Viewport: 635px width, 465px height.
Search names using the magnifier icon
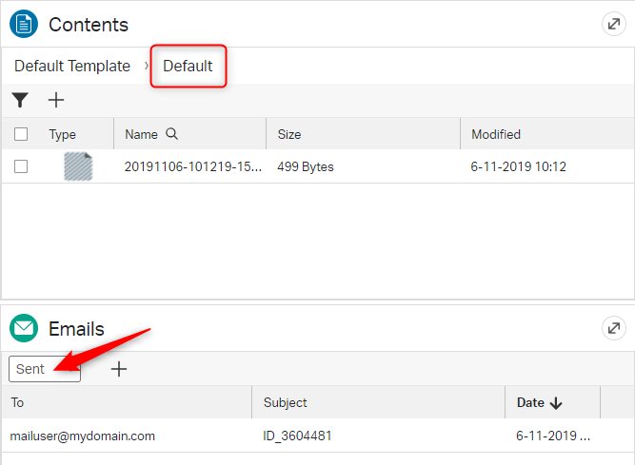click(171, 134)
